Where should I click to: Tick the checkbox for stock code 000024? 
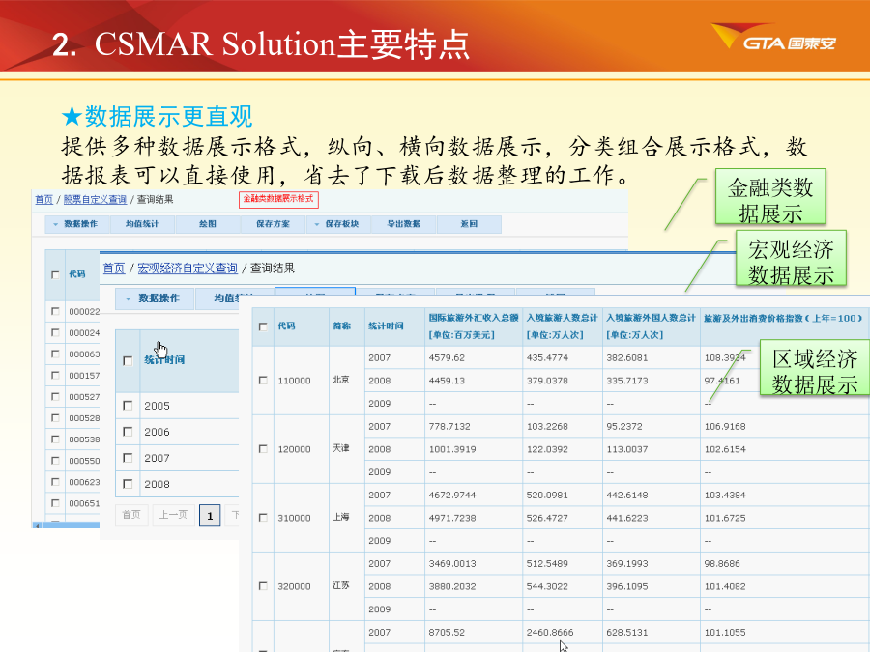pyautogui.click(x=55, y=332)
